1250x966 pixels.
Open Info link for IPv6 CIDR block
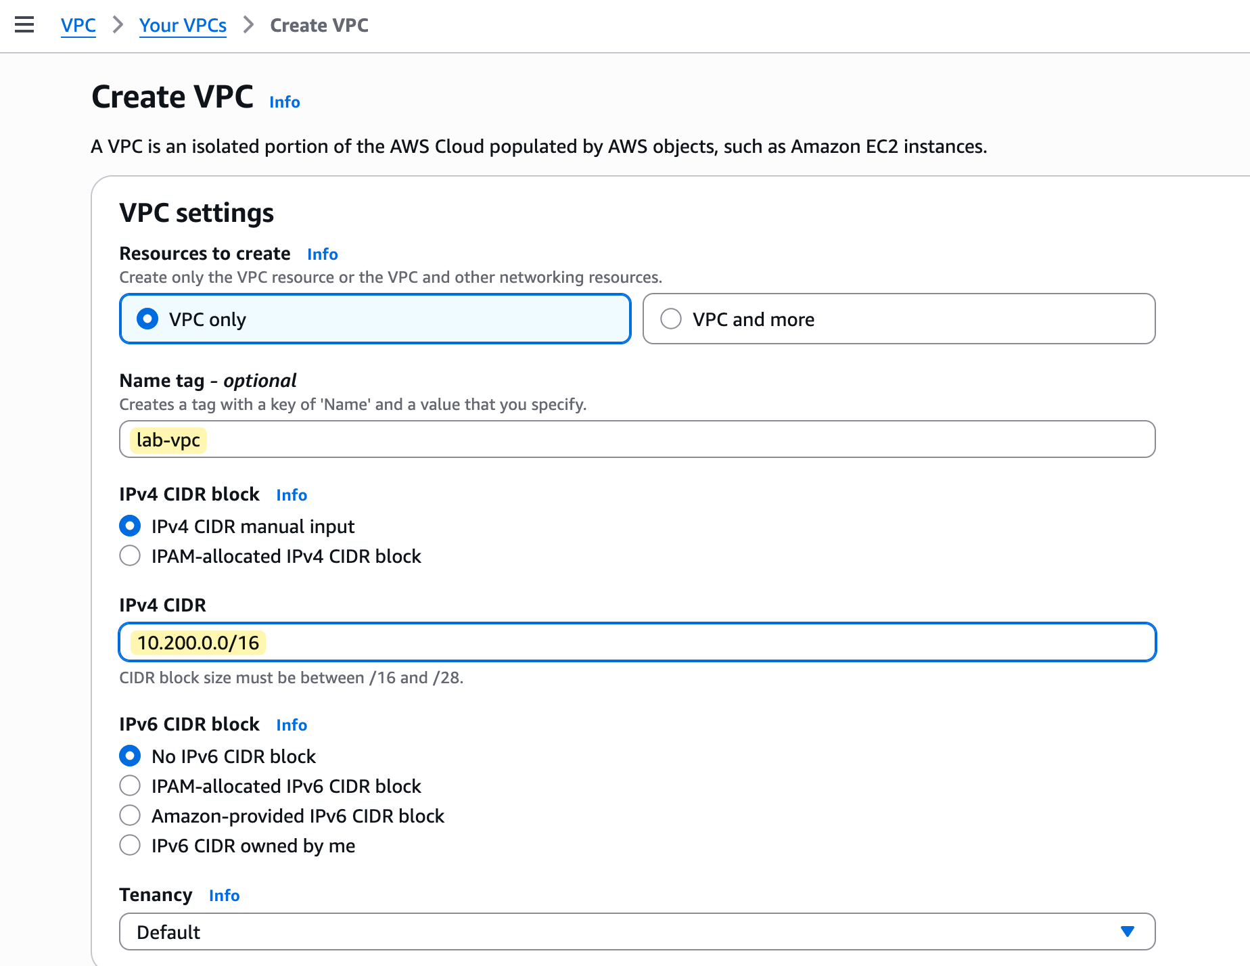click(292, 725)
